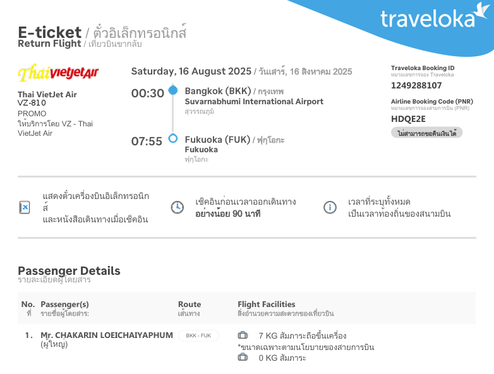The width and height of the screenshot is (494, 374).
Task: Select the booking ID 1249288107
Action: tap(416, 85)
